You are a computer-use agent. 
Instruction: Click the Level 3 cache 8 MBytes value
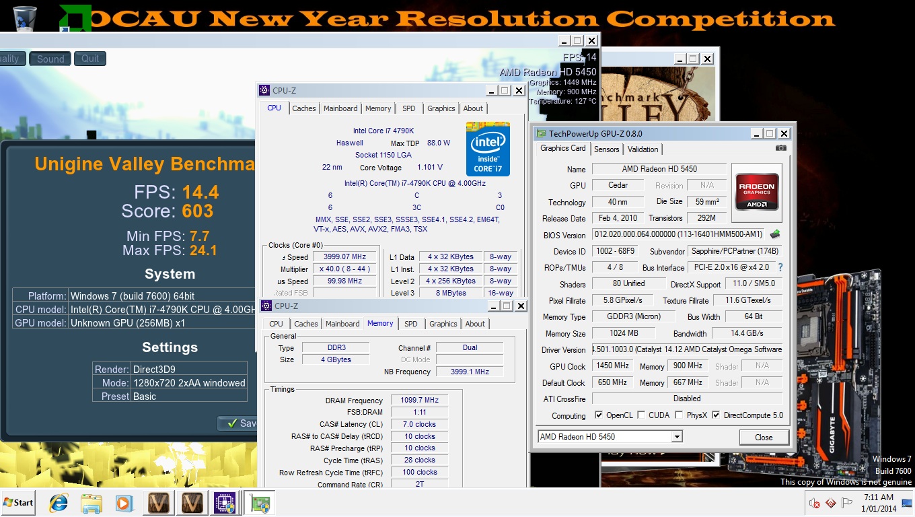point(450,293)
